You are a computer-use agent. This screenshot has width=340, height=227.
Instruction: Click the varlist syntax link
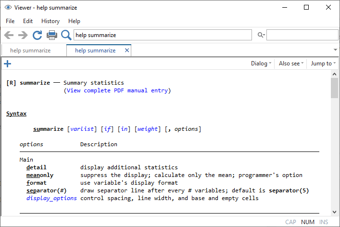[82, 129]
